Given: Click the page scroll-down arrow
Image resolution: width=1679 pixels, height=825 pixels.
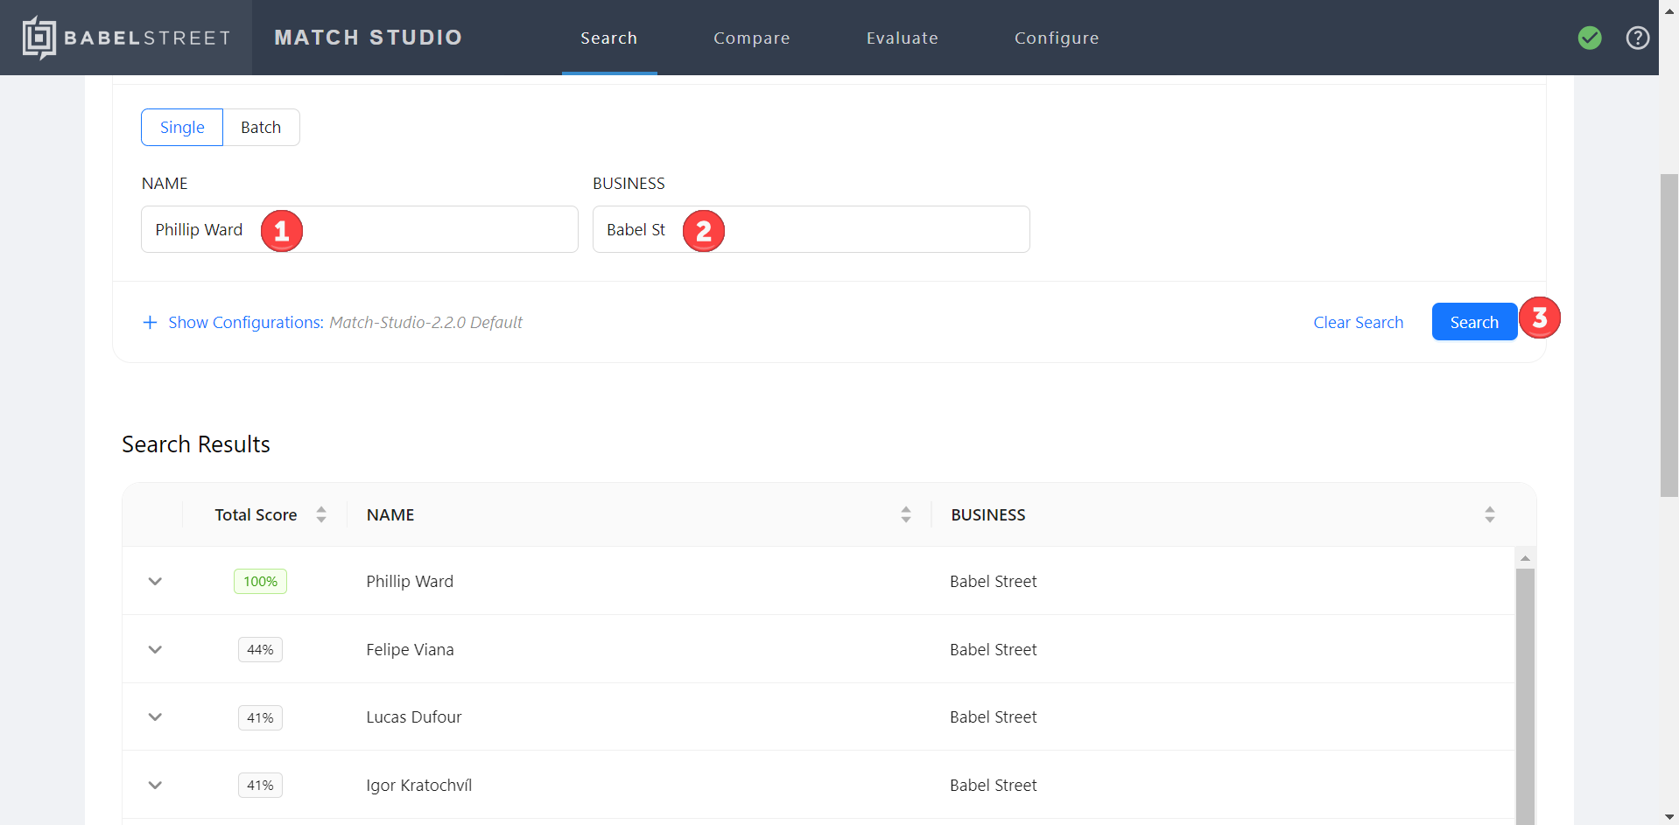Looking at the screenshot, I should (x=1668, y=816).
